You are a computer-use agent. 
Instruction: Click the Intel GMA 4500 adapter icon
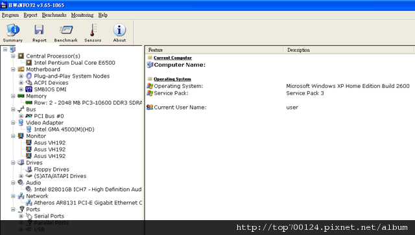click(29, 129)
